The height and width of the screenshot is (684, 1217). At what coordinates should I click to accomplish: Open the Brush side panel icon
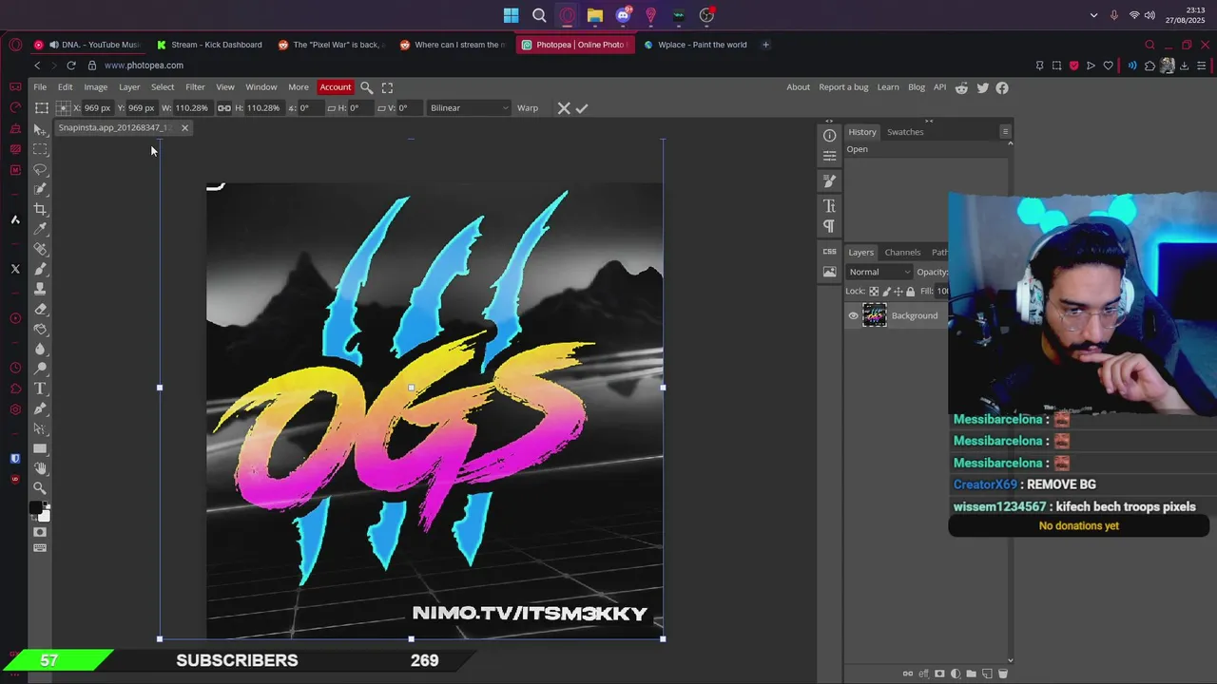pos(829,180)
